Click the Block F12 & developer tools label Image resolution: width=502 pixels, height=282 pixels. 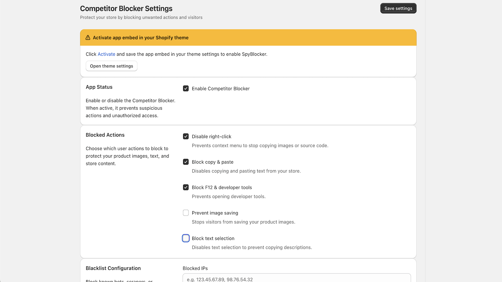pyautogui.click(x=222, y=187)
